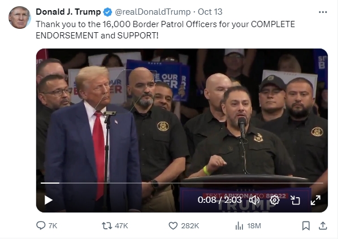
Task: Open the Donald J. Trump display name
Action: [68, 12]
